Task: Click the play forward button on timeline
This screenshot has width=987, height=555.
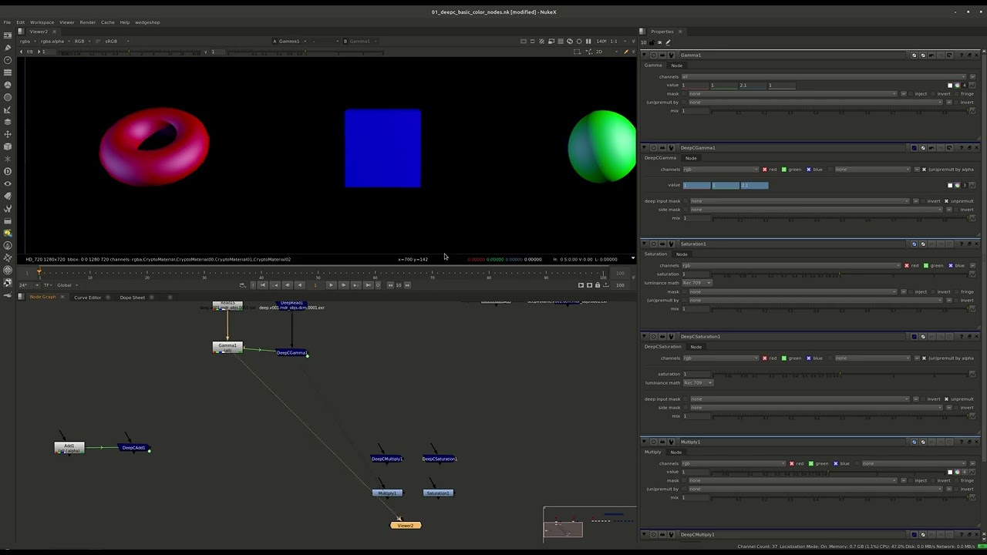Action: pos(331,285)
